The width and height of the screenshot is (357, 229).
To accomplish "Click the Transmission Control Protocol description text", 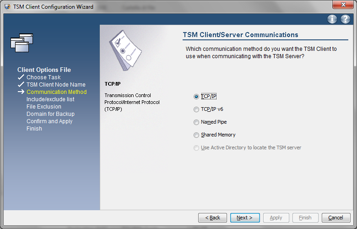I will [132, 102].
